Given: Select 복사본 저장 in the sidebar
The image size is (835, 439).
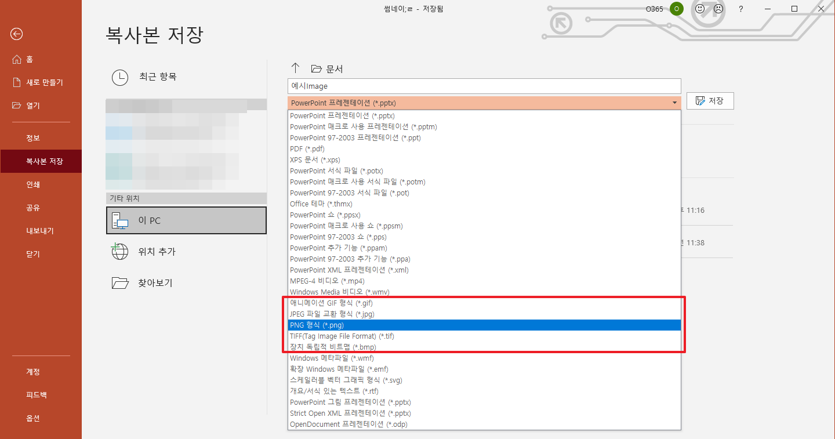Looking at the screenshot, I should tap(41, 161).
